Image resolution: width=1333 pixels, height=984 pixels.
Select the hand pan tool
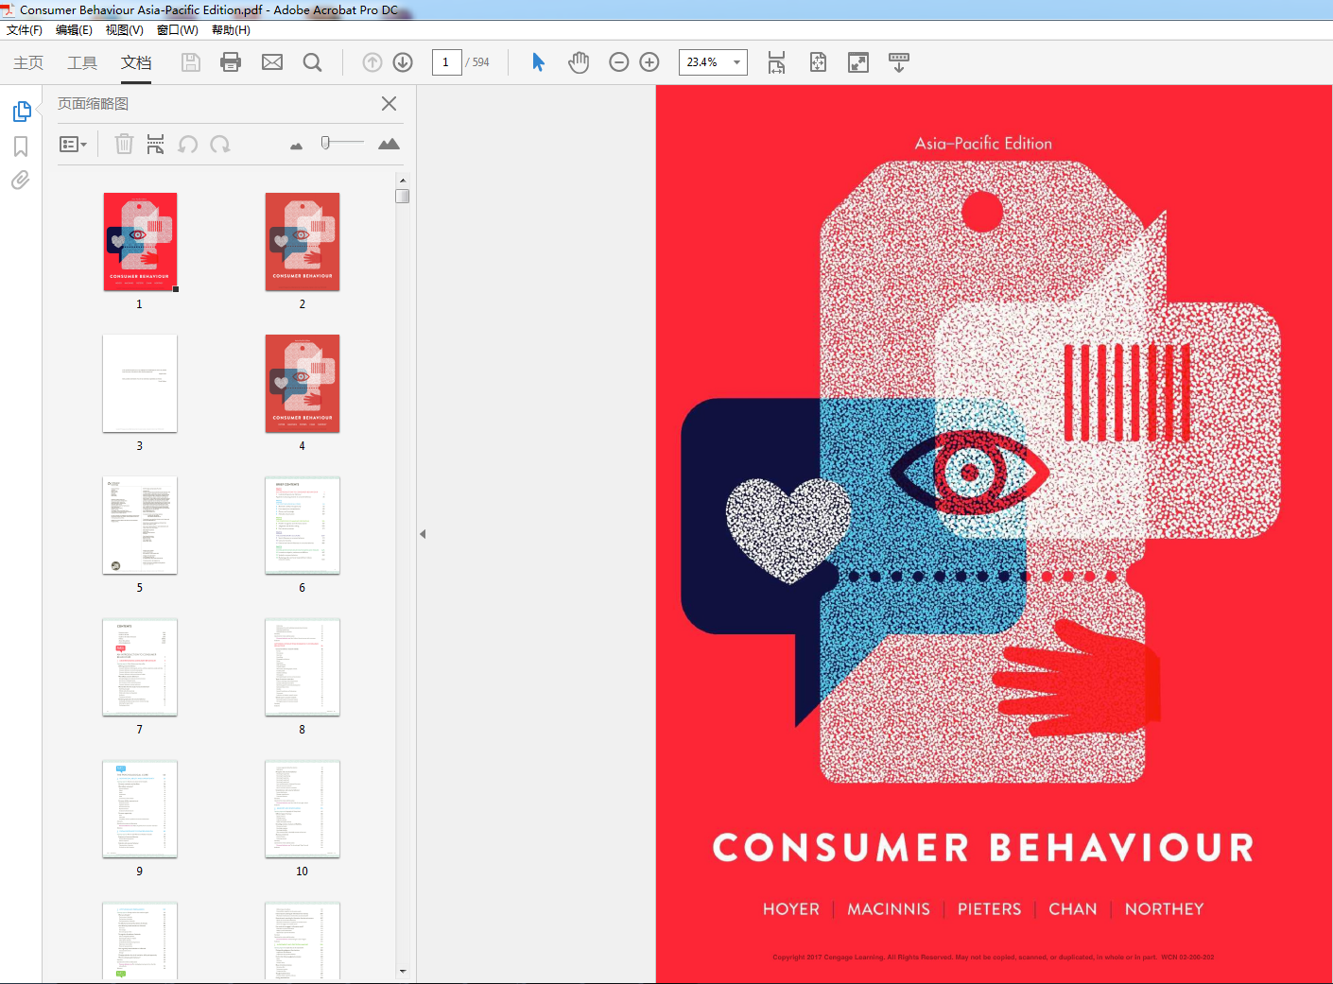click(579, 62)
